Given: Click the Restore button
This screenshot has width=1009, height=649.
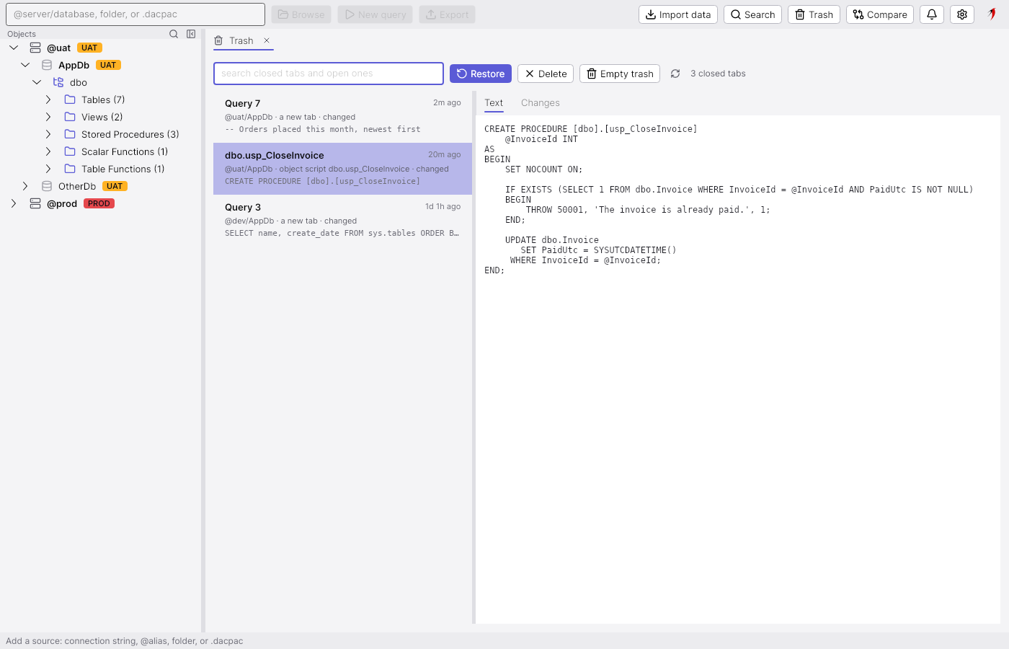Looking at the screenshot, I should tap(481, 74).
